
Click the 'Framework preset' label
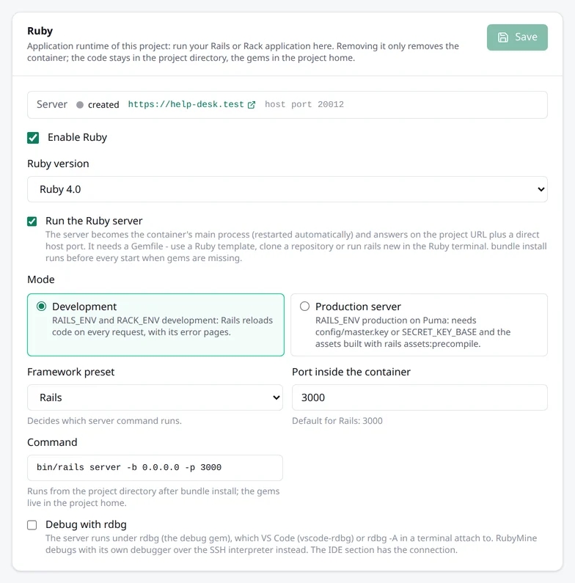[70, 373]
